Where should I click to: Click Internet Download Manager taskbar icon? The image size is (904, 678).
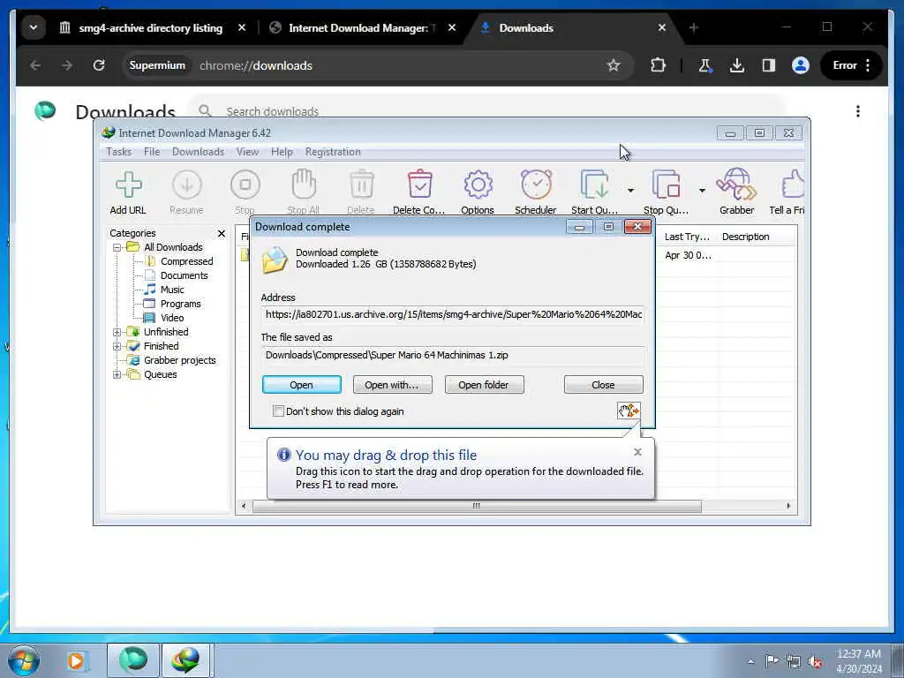pos(185,660)
